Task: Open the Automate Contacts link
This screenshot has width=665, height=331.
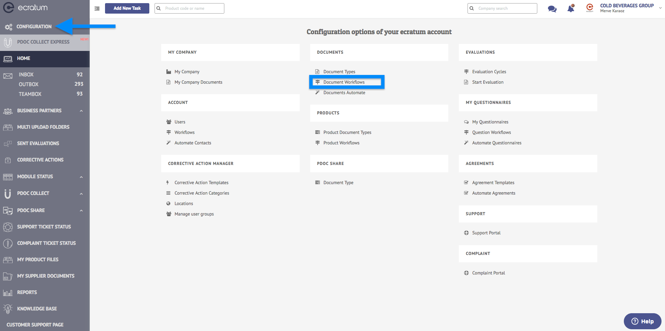Action: point(193,143)
